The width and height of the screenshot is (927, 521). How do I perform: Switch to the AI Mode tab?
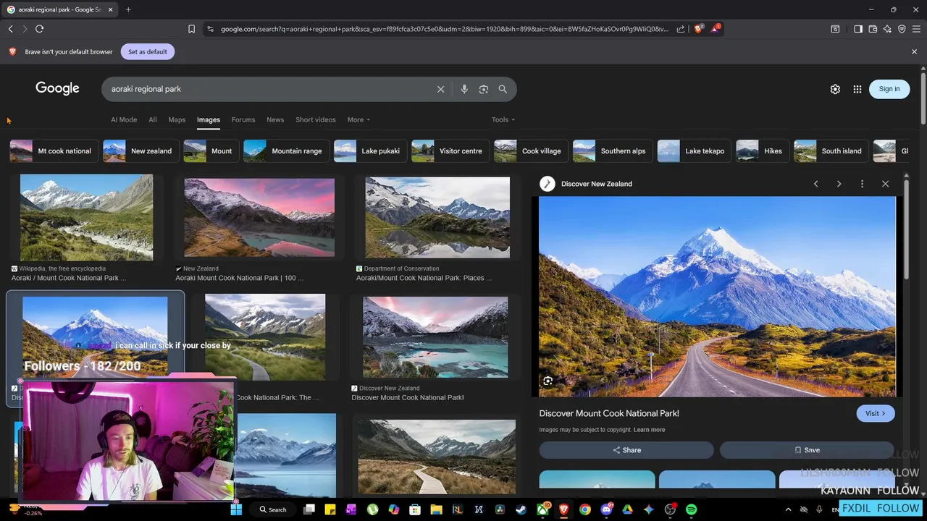click(124, 119)
